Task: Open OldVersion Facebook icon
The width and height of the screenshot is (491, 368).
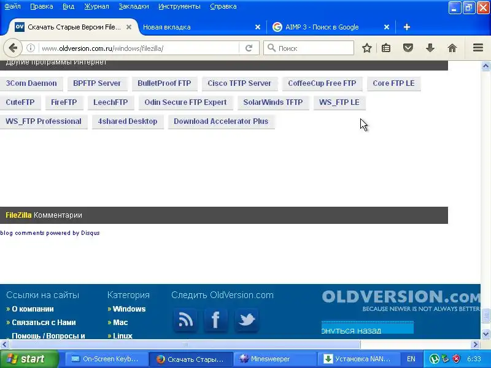Action: (x=216, y=320)
